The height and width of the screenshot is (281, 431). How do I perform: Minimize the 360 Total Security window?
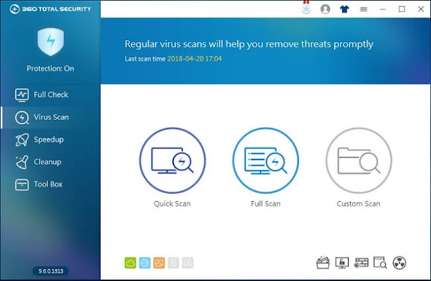(x=383, y=9)
